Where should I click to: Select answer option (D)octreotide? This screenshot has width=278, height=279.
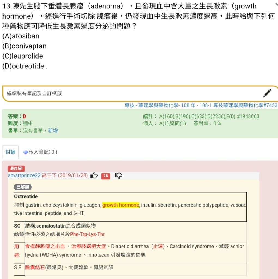click(x=24, y=66)
